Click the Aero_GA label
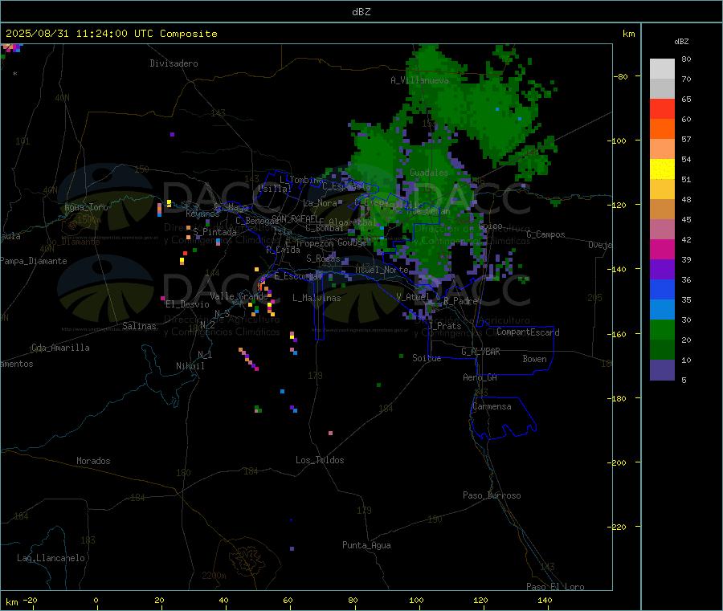The height and width of the screenshot is (611, 723). pos(480,377)
